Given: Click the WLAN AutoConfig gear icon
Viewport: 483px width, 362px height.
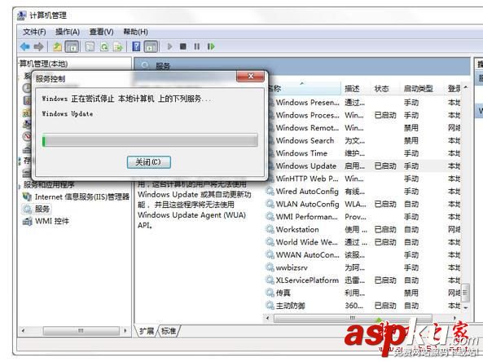Looking at the screenshot, I should pyautogui.click(x=270, y=204).
